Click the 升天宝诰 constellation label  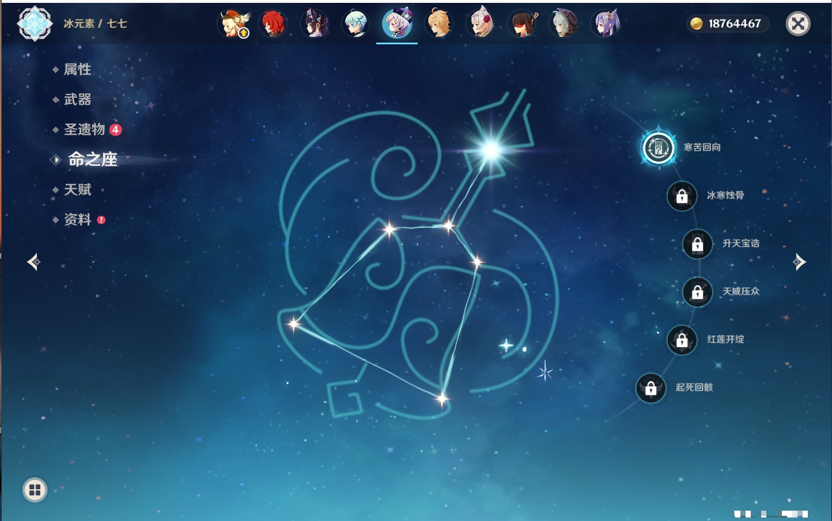(x=741, y=244)
